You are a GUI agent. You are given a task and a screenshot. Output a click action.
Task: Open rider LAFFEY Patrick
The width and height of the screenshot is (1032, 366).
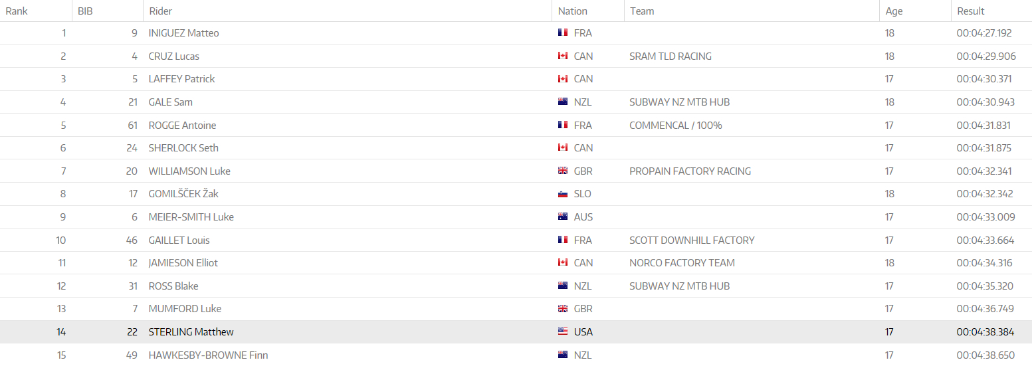point(181,78)
